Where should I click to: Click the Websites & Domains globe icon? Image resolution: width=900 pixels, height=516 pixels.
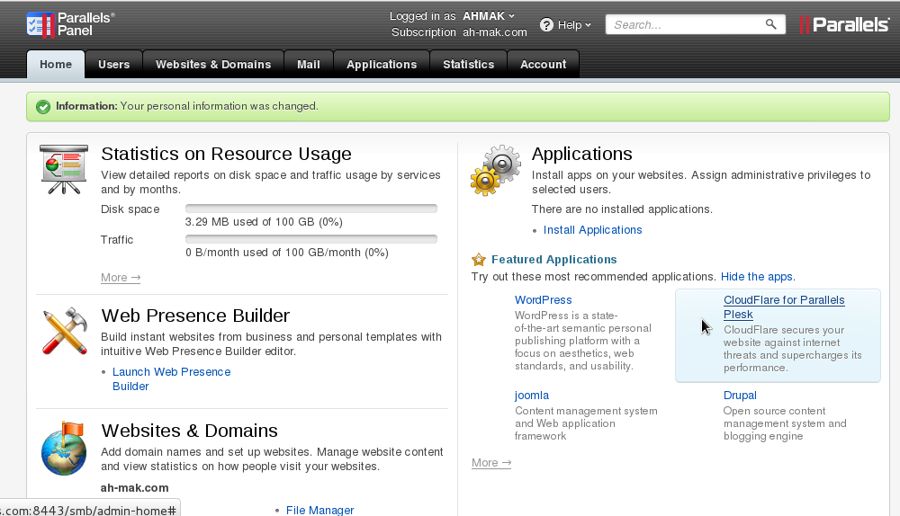(x=64, y=449)
